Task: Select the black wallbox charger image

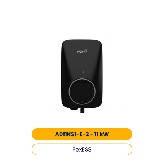Action: 82,76
